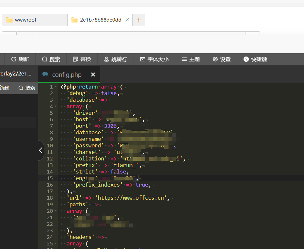Viewport: 304px width, 249px height.
Task: Click the 'password' key on line 10
Action: click(88, 145)
